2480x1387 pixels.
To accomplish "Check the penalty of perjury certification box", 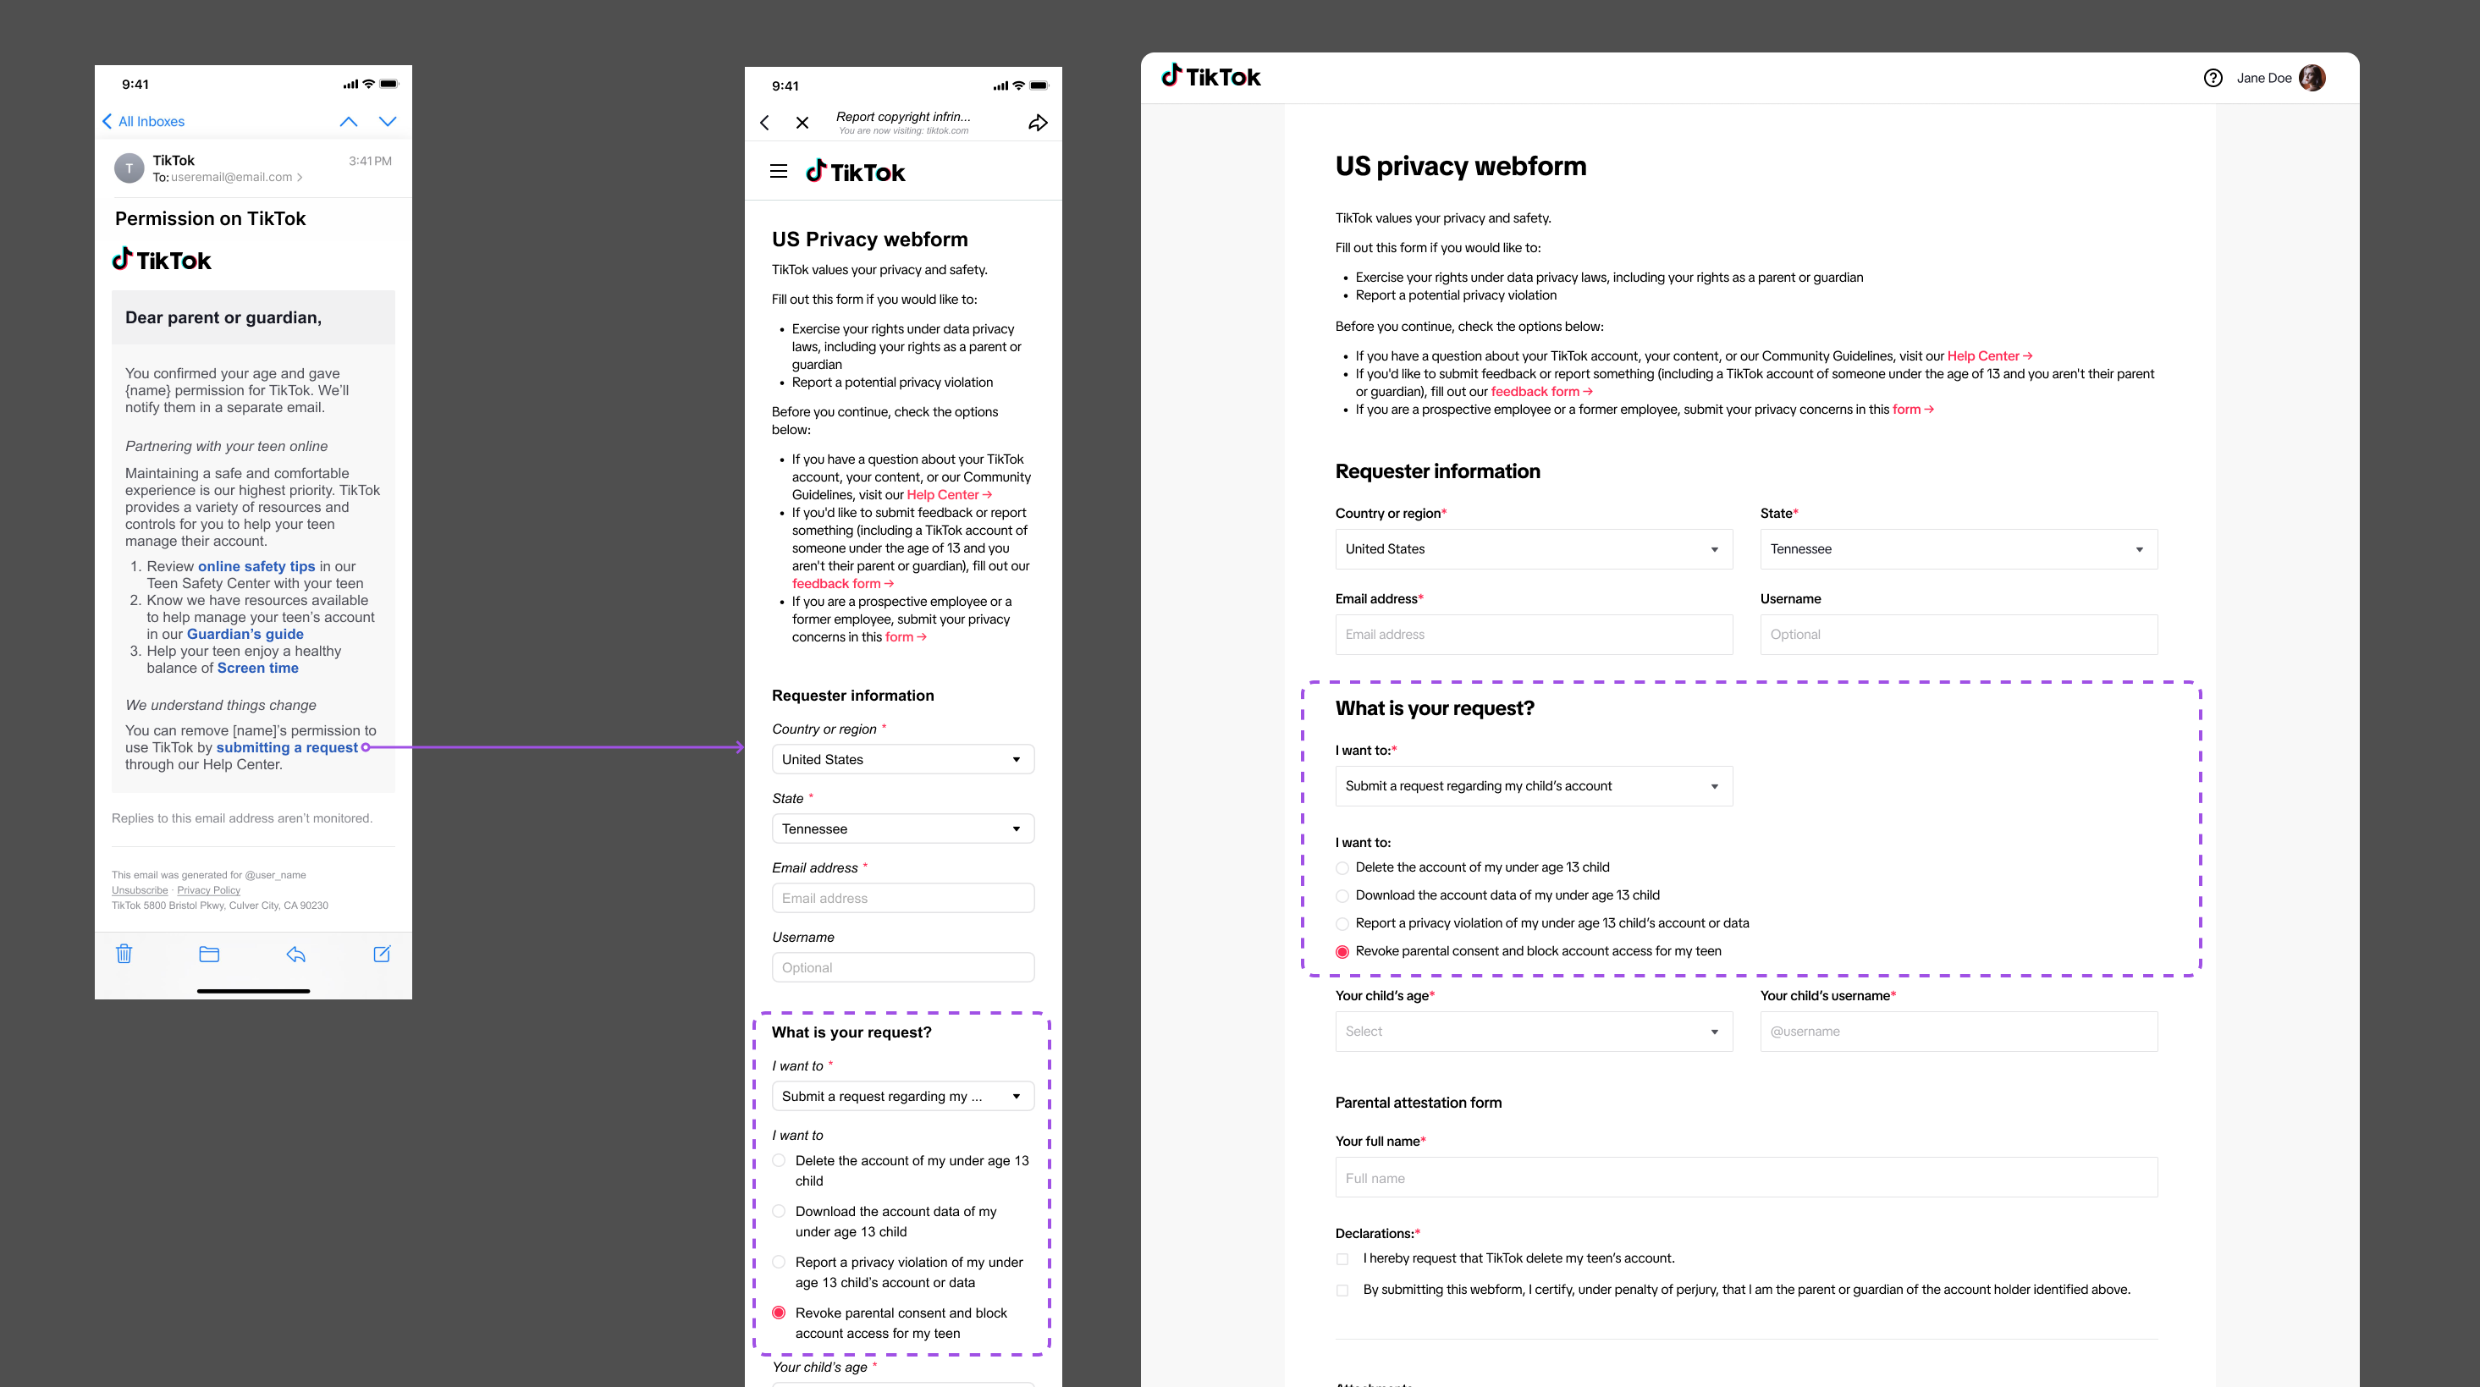I will (1342, 1291).
